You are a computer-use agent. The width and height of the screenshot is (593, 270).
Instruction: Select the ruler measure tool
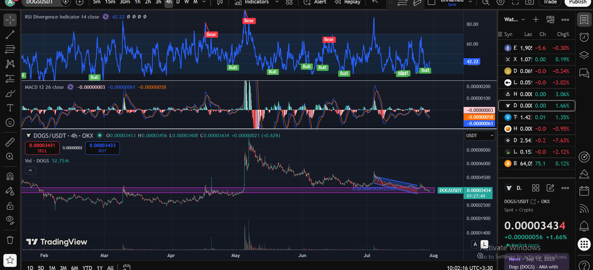click(10, 142)
